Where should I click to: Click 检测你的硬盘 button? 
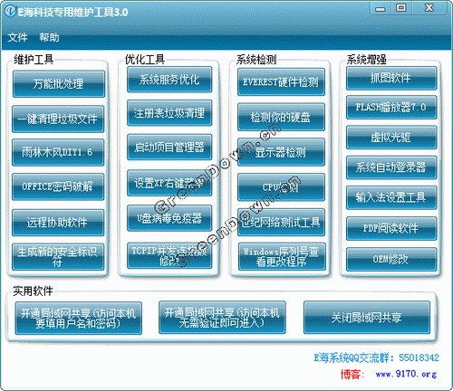coord(281,117)
